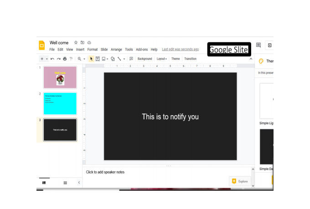The image size is (310, 209).
Task: Add a comment from toolbar
Action: (x=131, y=59)
